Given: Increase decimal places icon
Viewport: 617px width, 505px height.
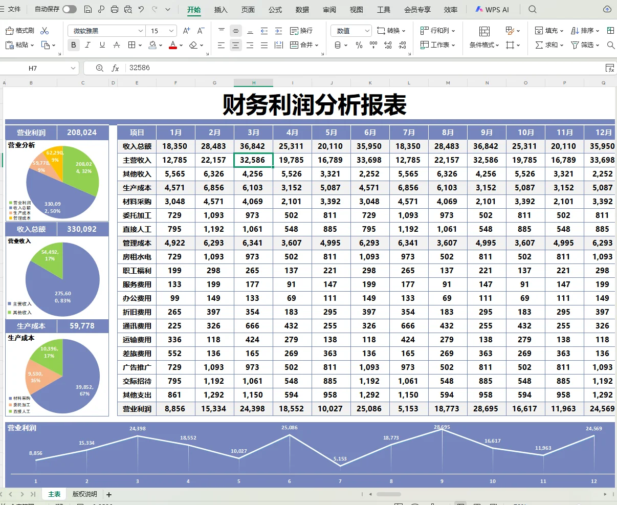Looking at the screenshot, I should (x=388, y=45).
